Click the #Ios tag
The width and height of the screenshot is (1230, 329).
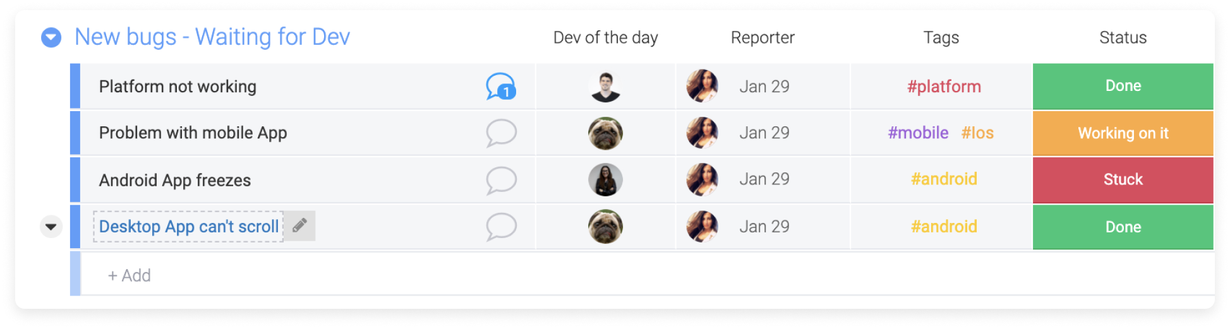pyautogui.click(x=977, y=133)
